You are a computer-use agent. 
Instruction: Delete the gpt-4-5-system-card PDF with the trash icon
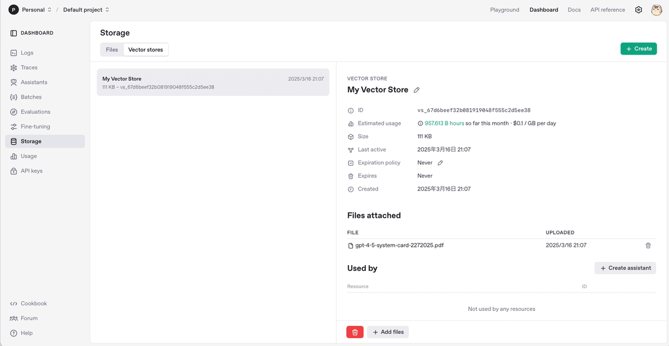click(x=648, y=245)
